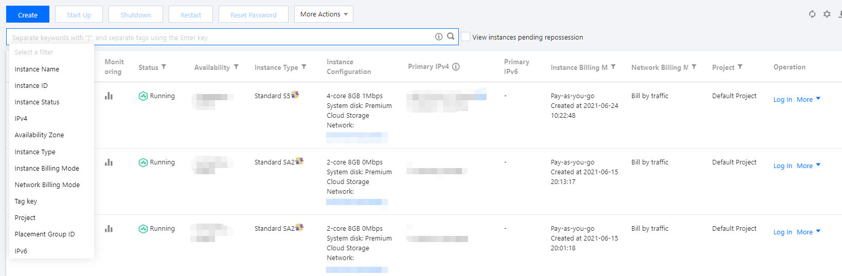
Task: Filter by Instance Type column icon
Action: 304,67
